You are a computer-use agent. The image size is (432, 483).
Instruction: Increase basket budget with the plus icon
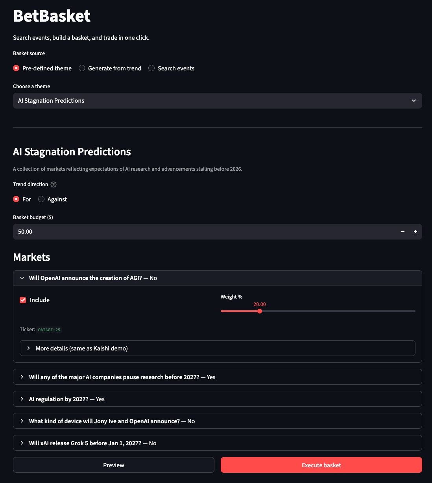(x=415, y=232)
